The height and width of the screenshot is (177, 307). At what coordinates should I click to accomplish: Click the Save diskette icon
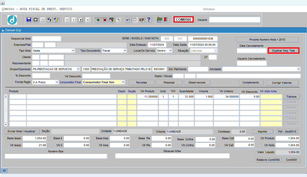(x=29, y=20)
